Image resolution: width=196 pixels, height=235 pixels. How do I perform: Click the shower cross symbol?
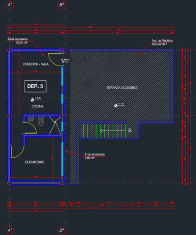55,125
